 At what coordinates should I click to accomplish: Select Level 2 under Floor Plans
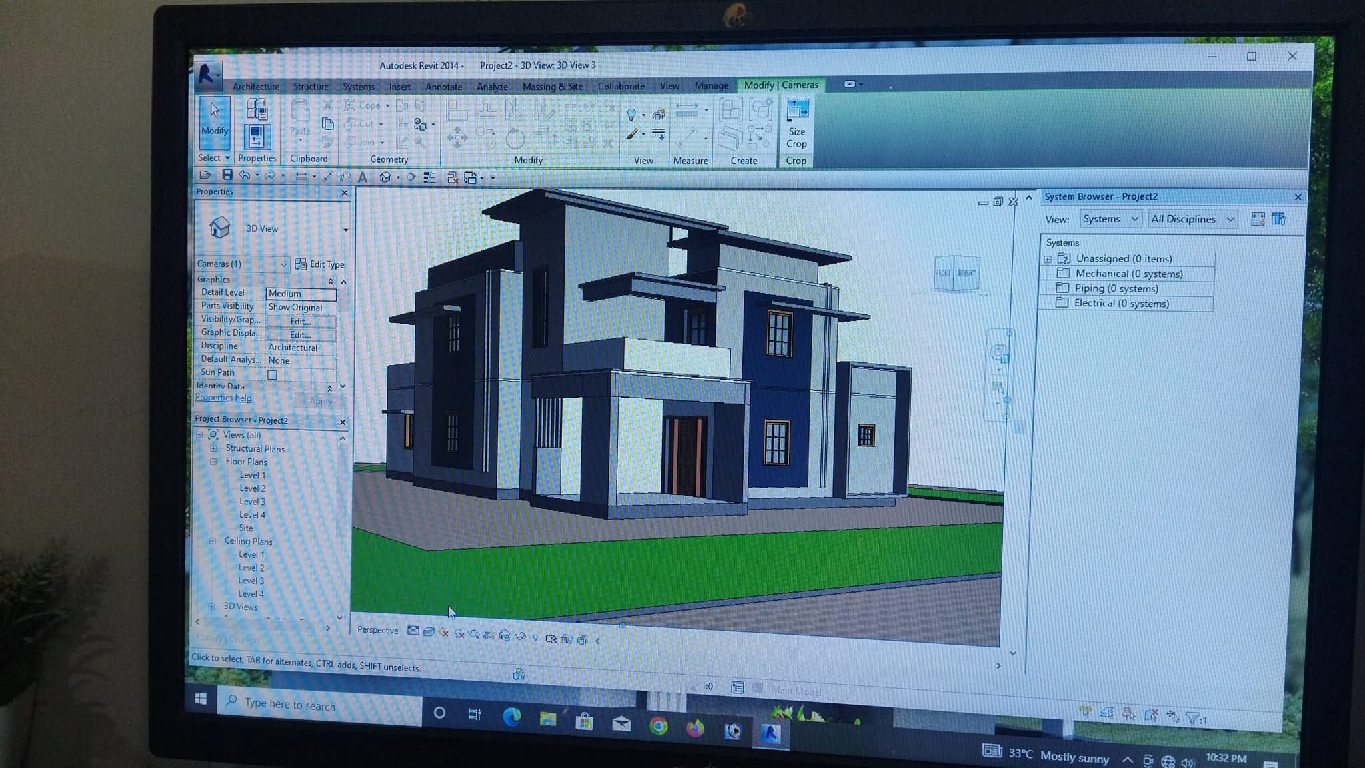point(252,488)
